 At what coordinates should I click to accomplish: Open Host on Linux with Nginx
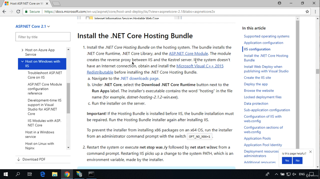click(x=39, y=145)
